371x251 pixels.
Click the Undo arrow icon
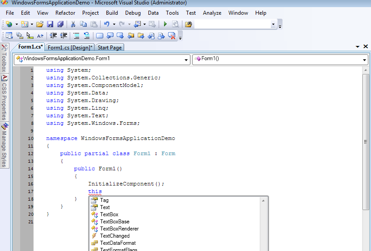[107, 24]
